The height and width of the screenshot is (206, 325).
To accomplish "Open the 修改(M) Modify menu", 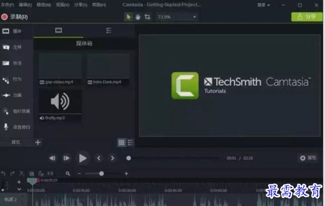I will (44, 5).
